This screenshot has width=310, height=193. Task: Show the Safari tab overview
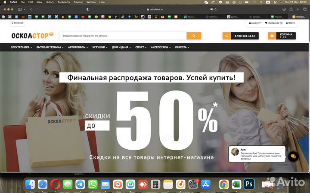[x=305, y=9]
